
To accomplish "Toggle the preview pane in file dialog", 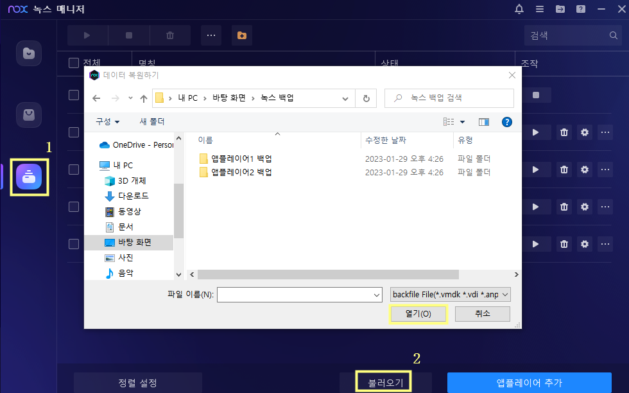I will click(484, 122).
